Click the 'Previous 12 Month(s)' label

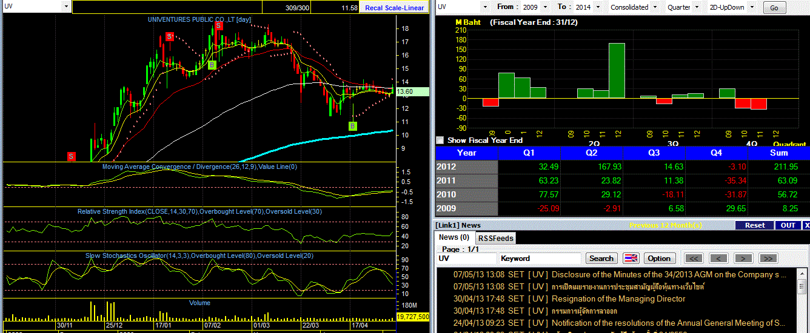pos(665,225)
